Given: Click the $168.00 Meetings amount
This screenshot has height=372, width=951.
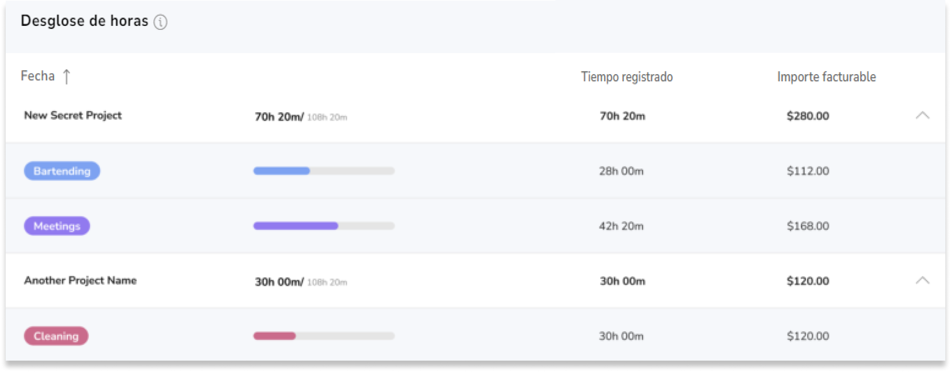Looking at the screenshot, I should click(808, 226).
